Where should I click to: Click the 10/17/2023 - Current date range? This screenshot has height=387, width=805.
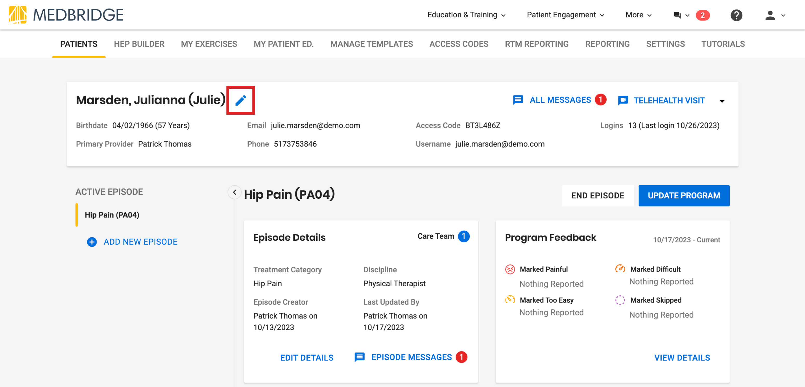[686, 240]
